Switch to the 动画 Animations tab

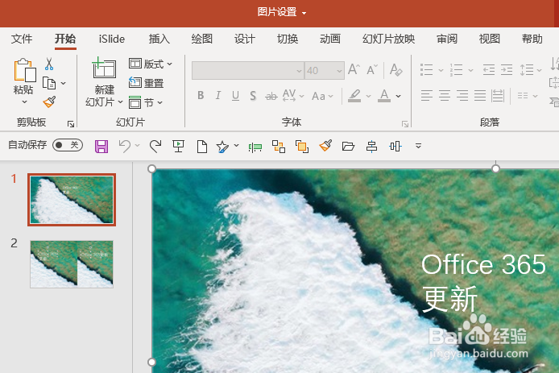330,39
